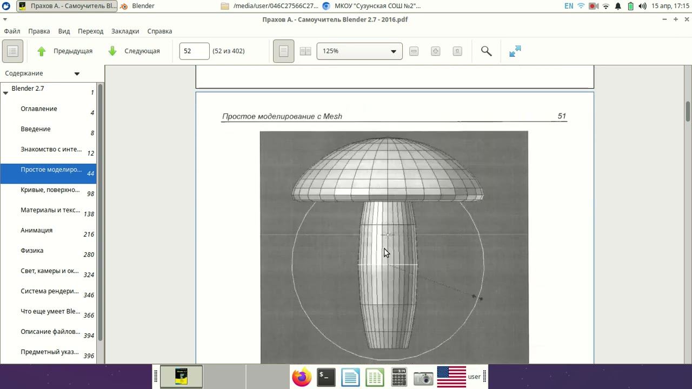Click the page number input field
692x389 pixels.
(194, 51)
